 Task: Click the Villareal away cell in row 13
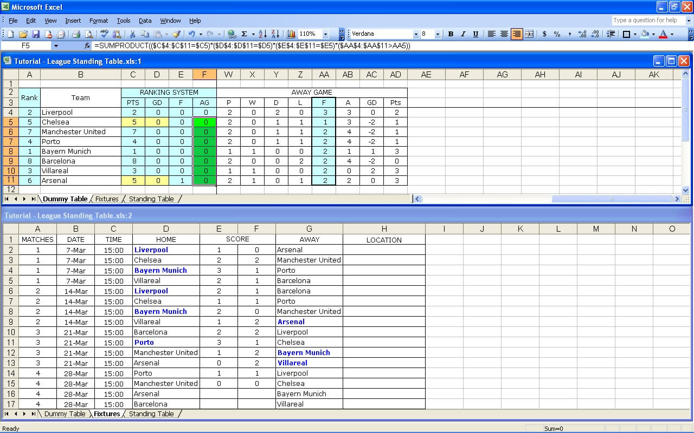click(309, 363)
